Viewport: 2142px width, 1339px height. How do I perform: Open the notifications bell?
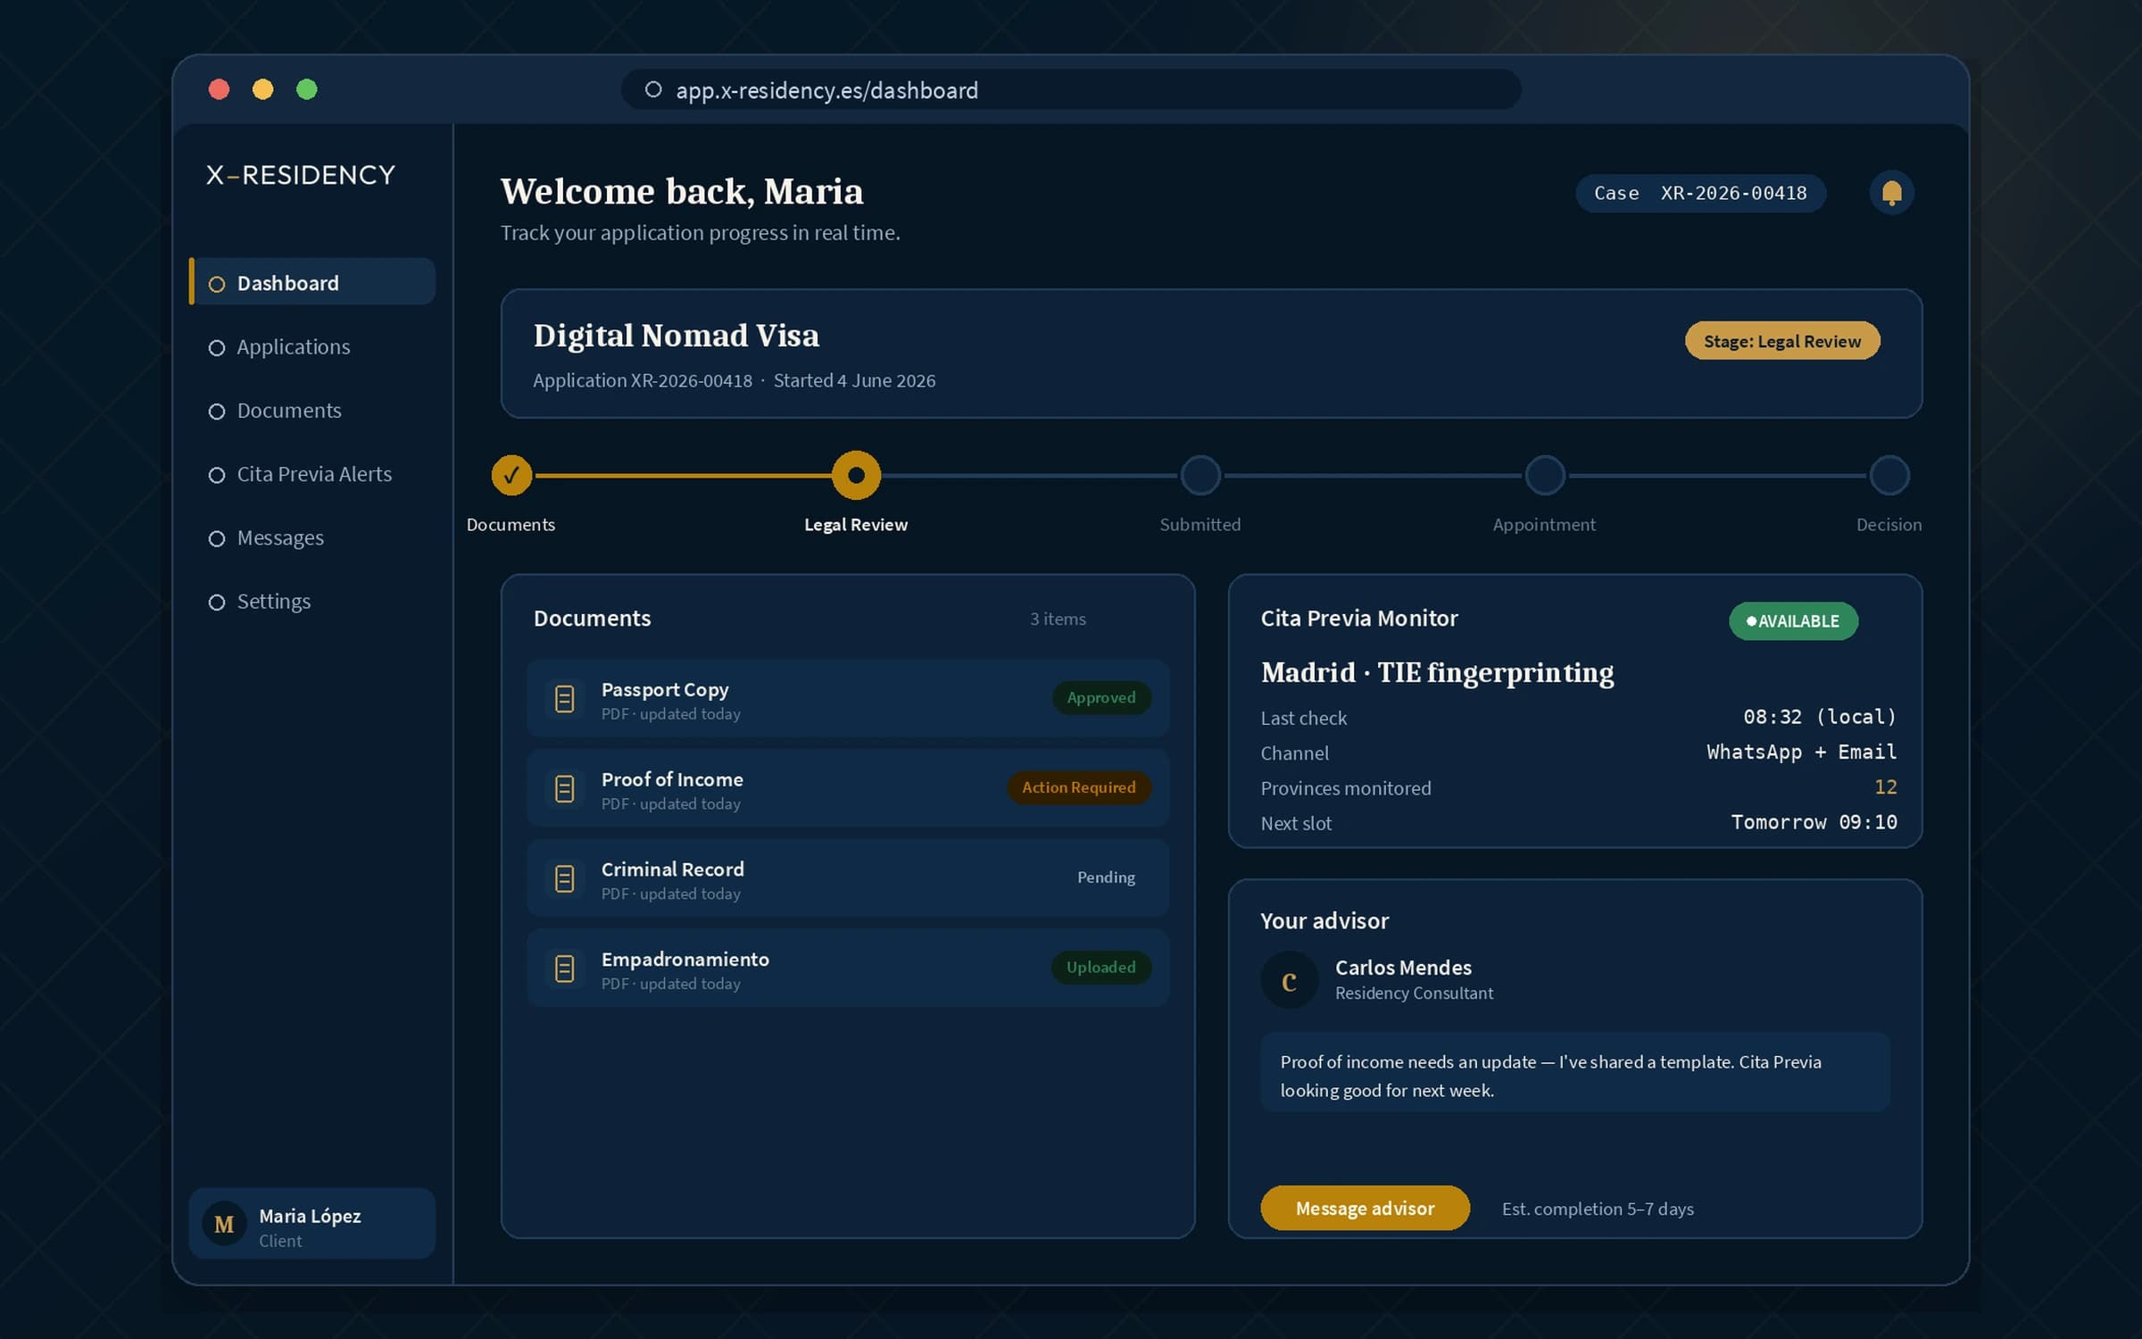1891,193
